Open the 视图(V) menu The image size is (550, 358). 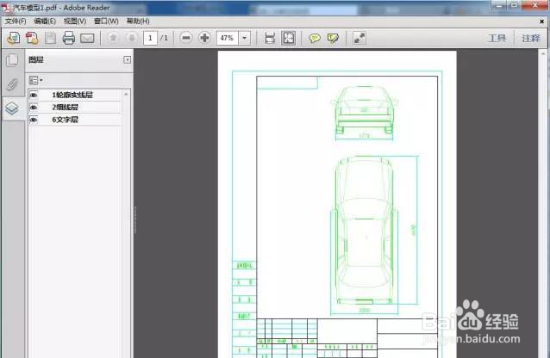click(75, 22)
